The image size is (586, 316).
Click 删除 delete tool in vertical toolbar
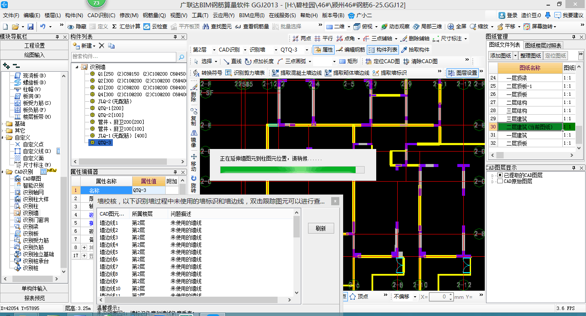(x=193, y=92)
